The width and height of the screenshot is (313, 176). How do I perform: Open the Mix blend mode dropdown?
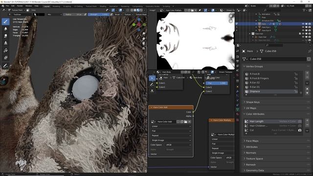point(54,14)
